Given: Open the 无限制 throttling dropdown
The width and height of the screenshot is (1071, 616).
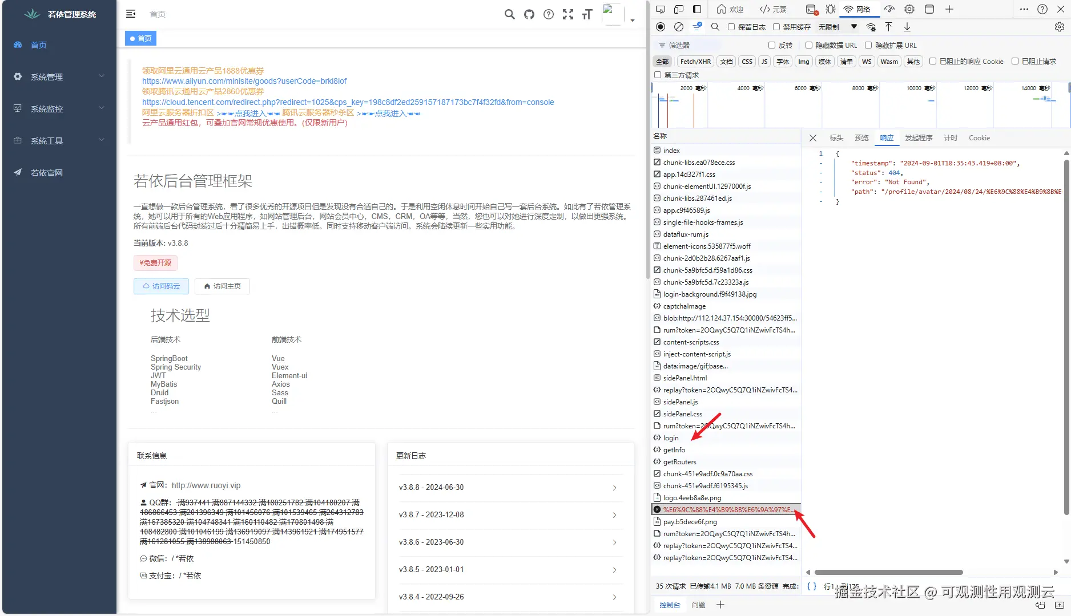Looking at the screenshot, I should click(x=838, y=27).
